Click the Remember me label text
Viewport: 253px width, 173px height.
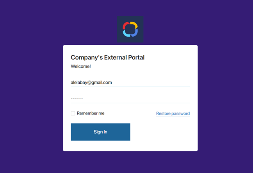[91, 113]
